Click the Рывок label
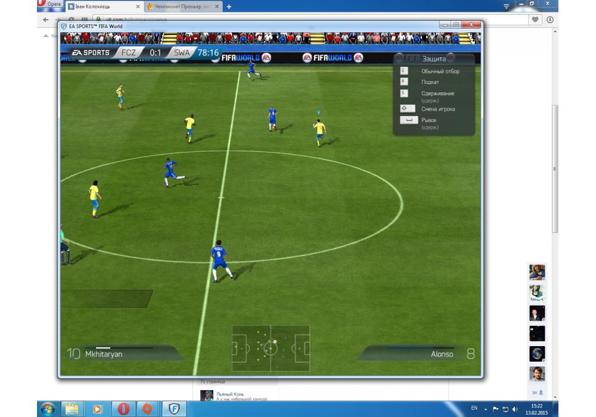The width and height of the screenshot is (596, 417). tap(429, 120)
